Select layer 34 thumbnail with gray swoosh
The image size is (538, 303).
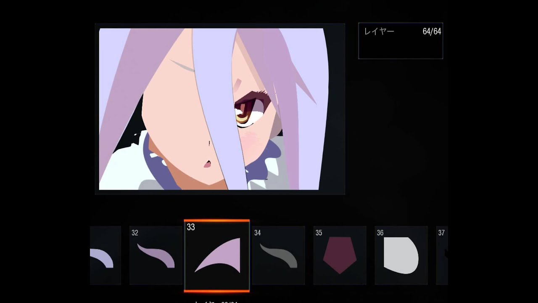point(278,255)
